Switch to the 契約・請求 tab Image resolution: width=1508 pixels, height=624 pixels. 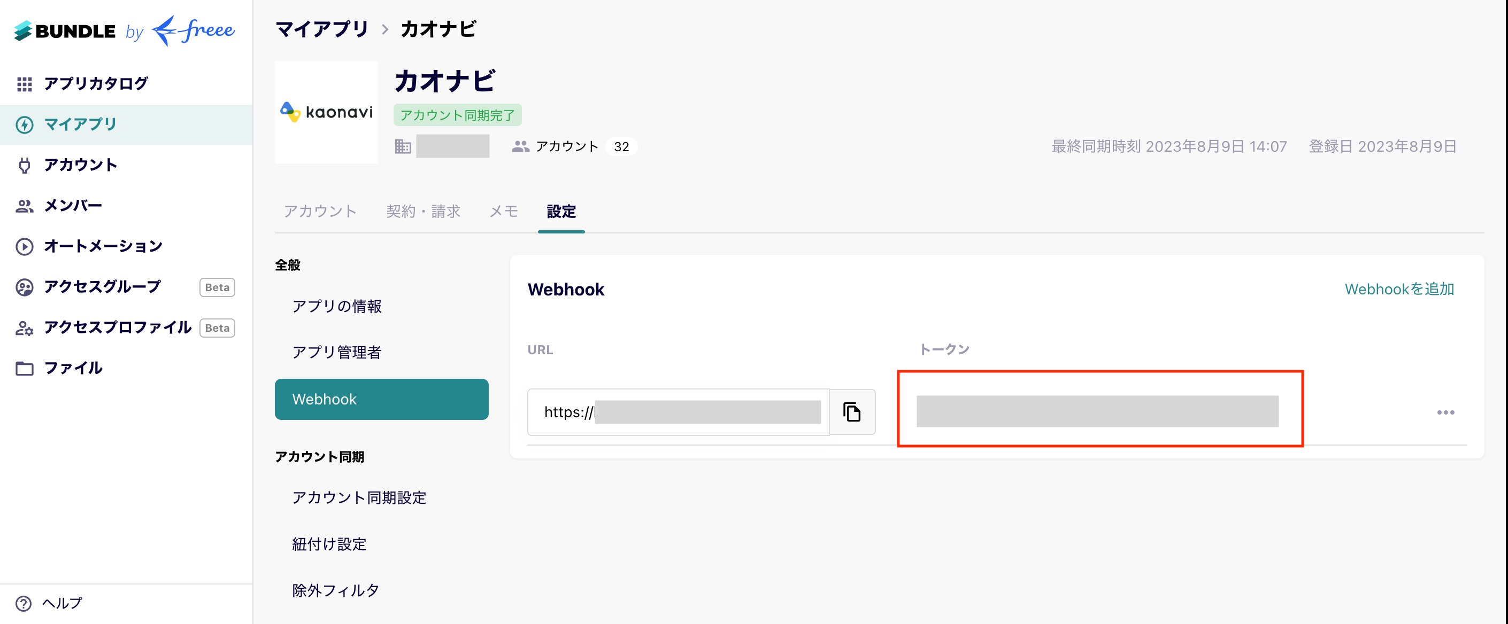[x=423, y=211]
